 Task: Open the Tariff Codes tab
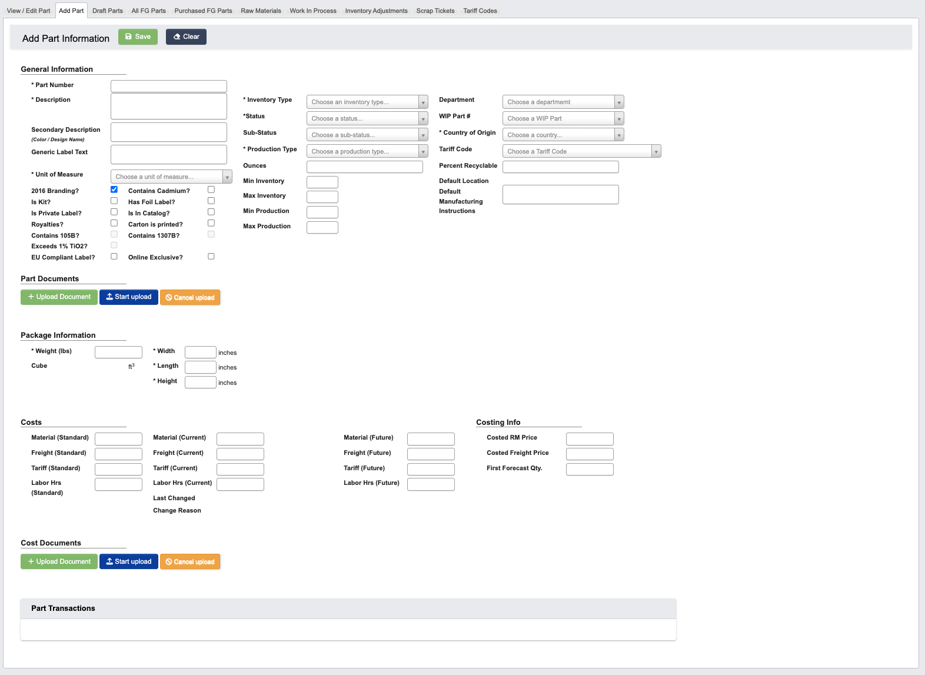pyautogui.click(x=480, y=11)
